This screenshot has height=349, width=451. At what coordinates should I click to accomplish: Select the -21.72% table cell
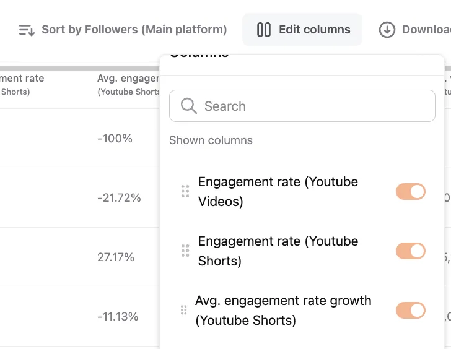pos(119,198)
